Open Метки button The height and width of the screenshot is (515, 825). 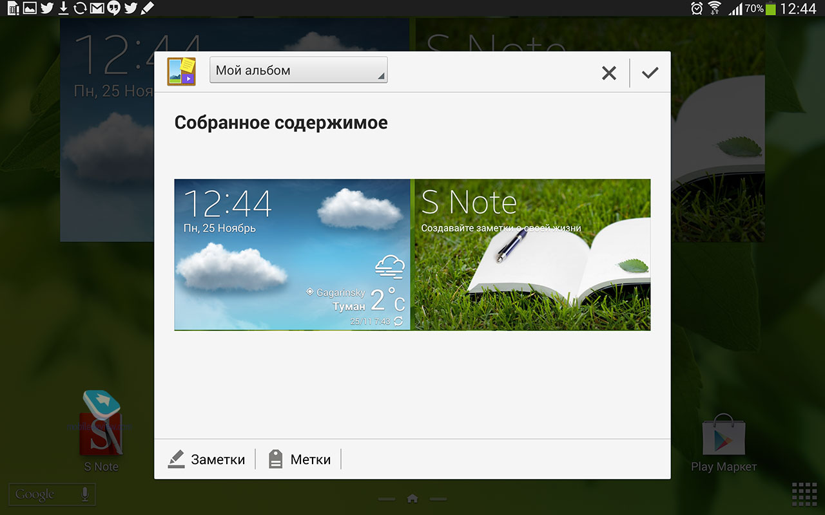click(300, 459)
